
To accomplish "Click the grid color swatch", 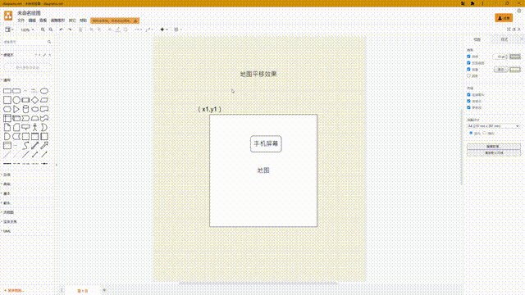I will point(515,57).
